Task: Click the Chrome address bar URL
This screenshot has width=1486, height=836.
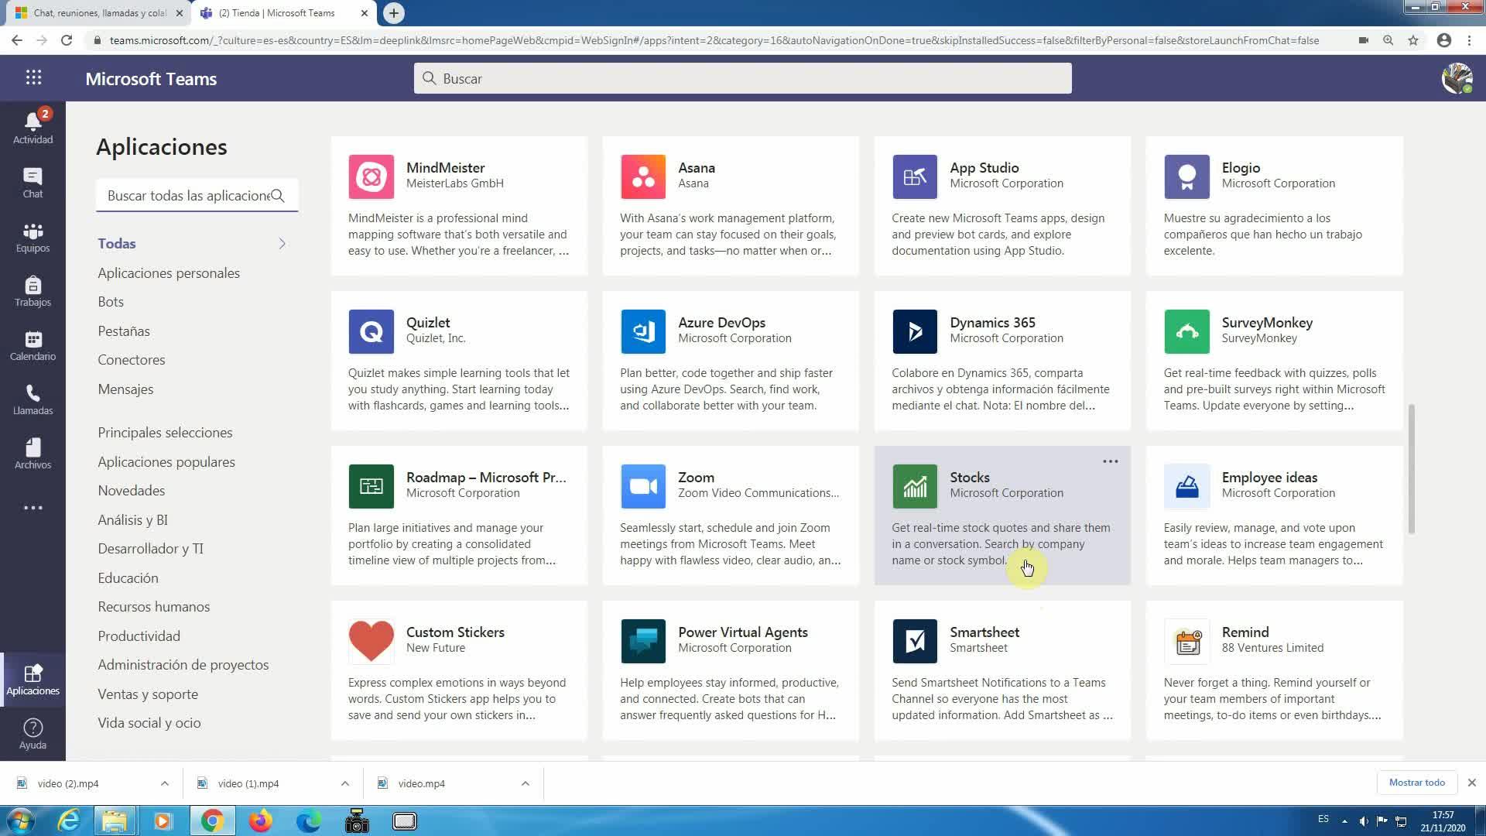Action: pos(714,40)
